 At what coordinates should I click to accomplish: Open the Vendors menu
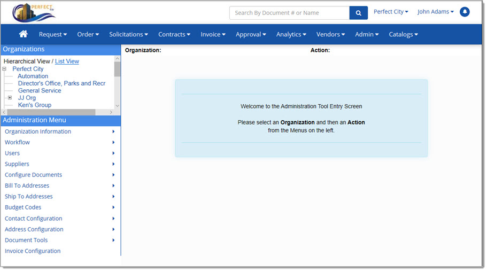tap(330, 34)
